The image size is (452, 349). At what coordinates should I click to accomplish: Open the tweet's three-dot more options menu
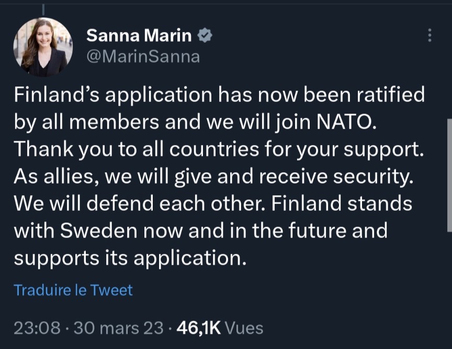(430, 36)
